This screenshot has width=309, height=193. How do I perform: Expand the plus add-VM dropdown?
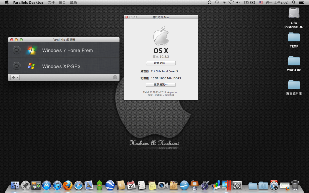15,77
